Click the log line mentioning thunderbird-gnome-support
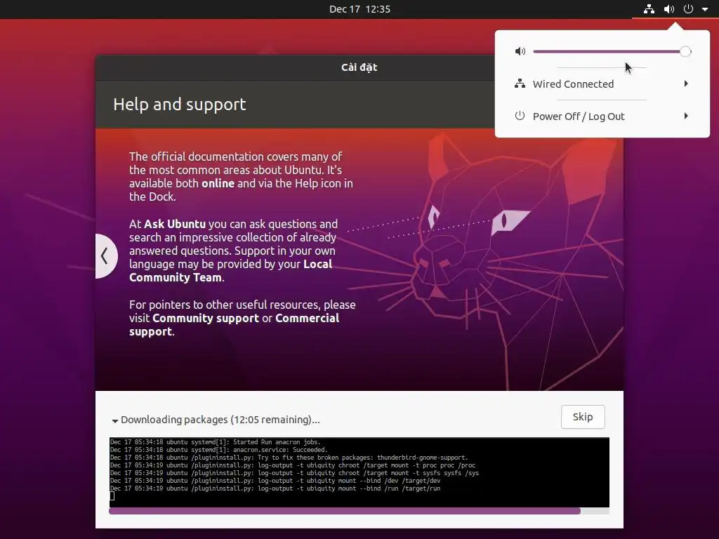The height and width of the screenshot is (539, 719). pos(289,458)
